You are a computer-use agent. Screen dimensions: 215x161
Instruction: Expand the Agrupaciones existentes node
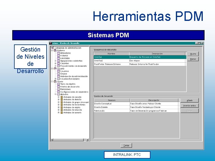(56, 61)
